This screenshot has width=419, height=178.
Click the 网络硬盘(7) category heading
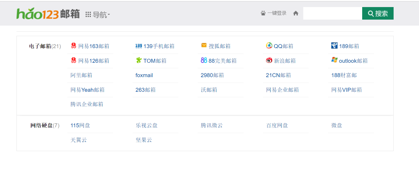45,125
